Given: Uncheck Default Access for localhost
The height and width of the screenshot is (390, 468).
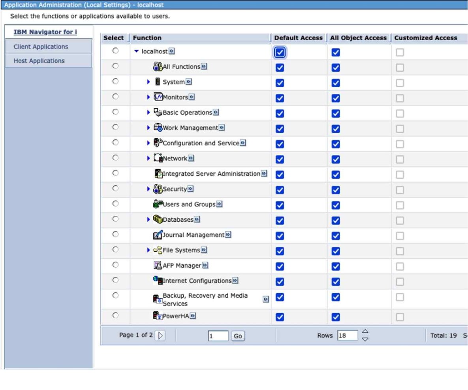Looking at the screenshot, I should [280, 53].
